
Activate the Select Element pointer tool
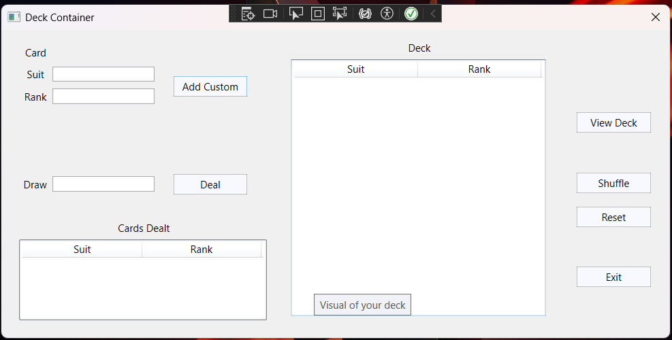click(x=295, y=14)
